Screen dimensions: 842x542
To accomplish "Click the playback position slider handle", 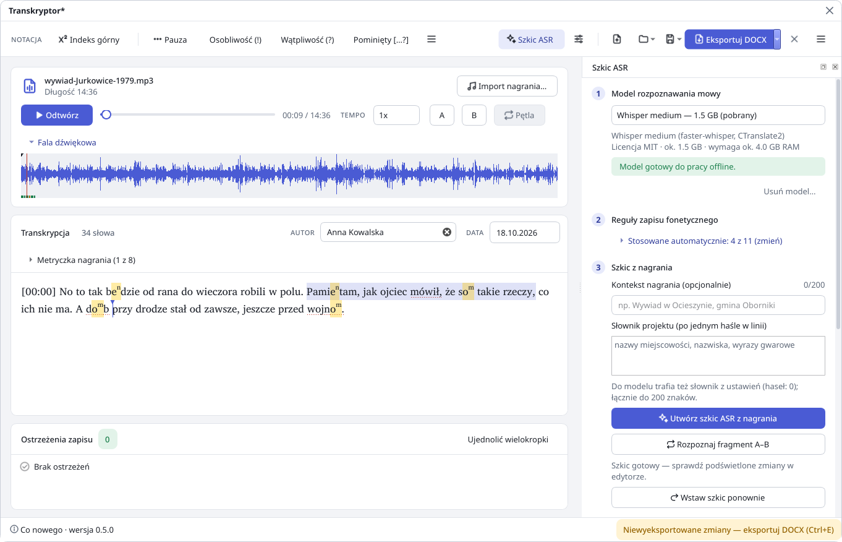I will point(106,114).
